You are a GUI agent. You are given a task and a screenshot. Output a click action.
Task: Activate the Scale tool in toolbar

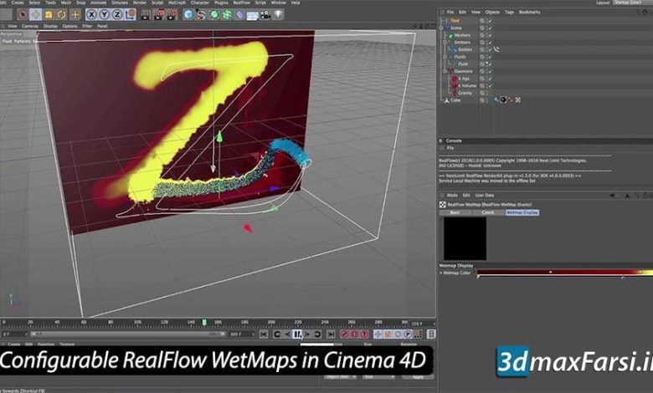coord(49,15)
